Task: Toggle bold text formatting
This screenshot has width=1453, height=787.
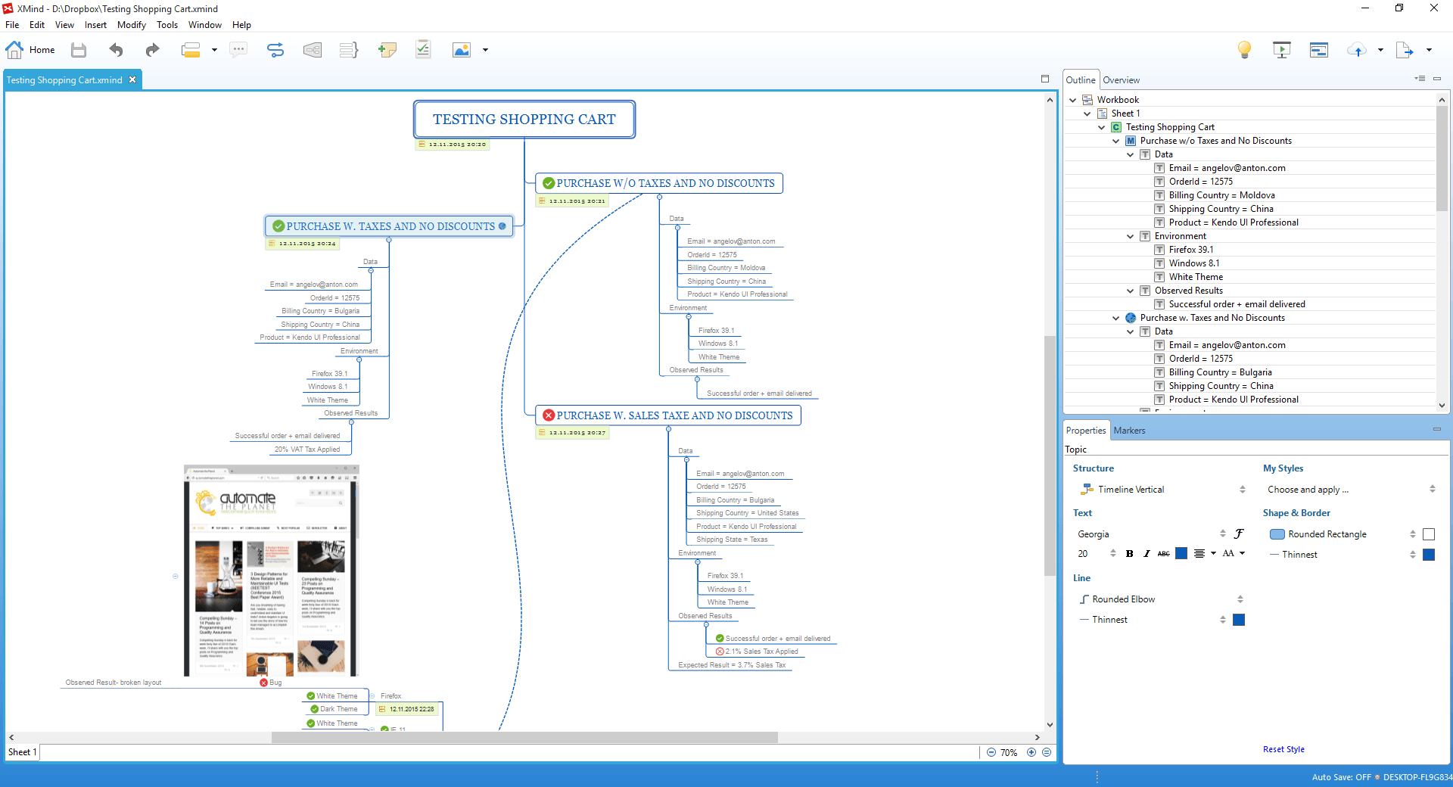Action: click(x=1129, y=554)
